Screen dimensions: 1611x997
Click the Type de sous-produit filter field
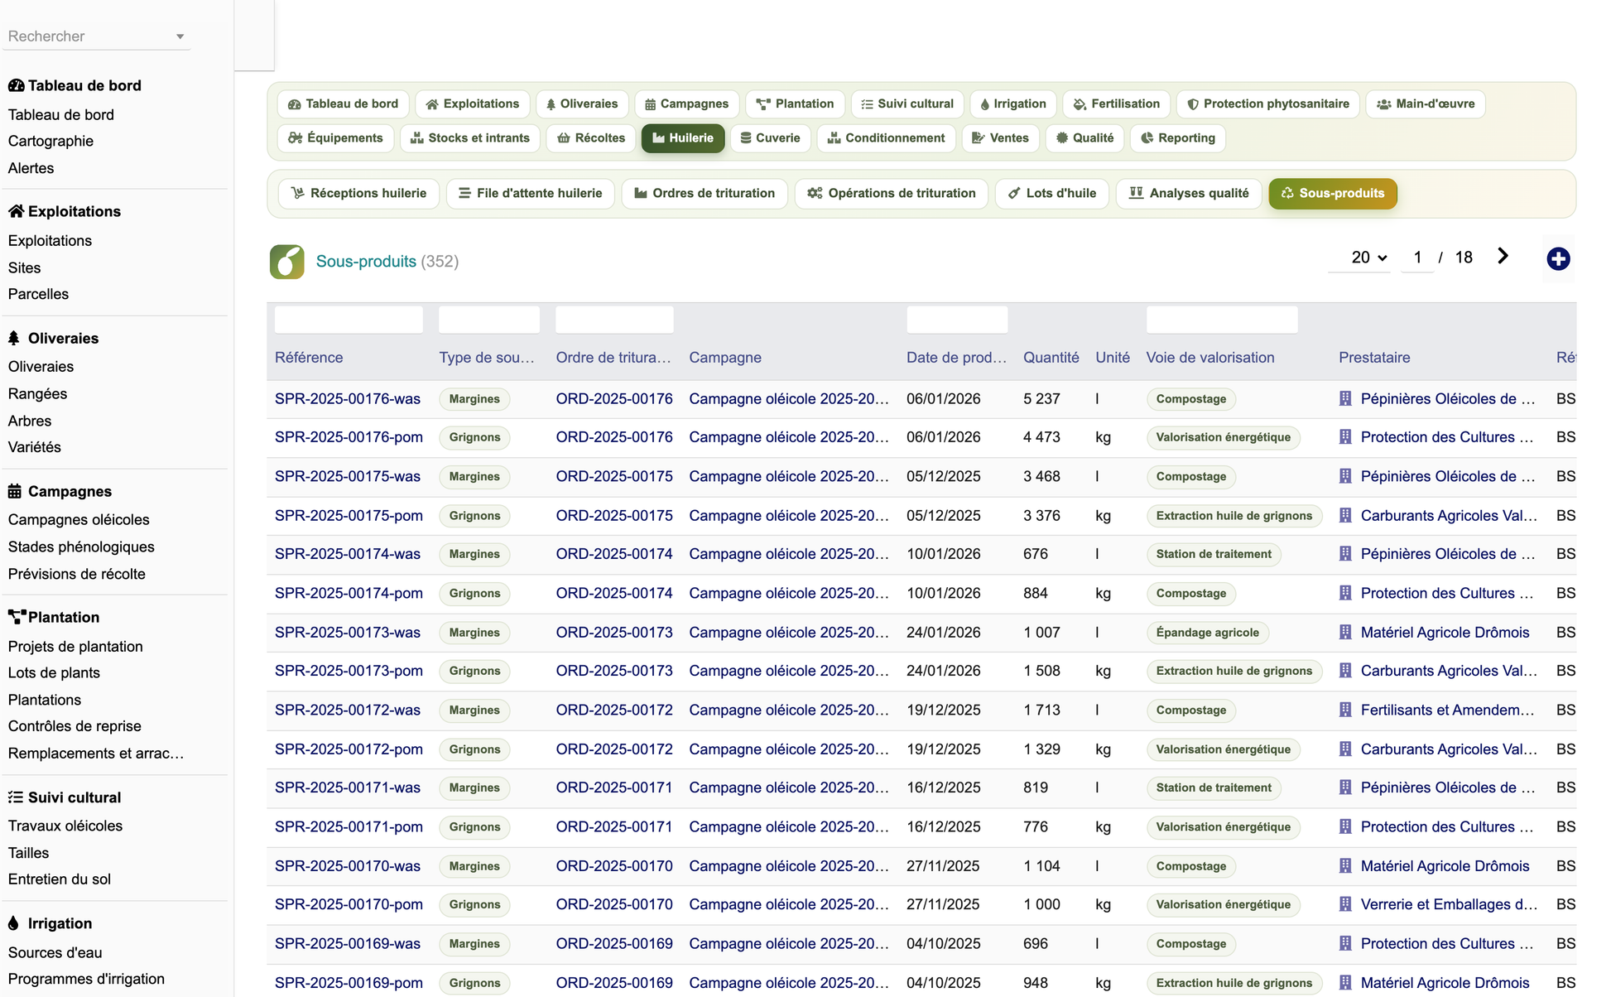[489, 320]
